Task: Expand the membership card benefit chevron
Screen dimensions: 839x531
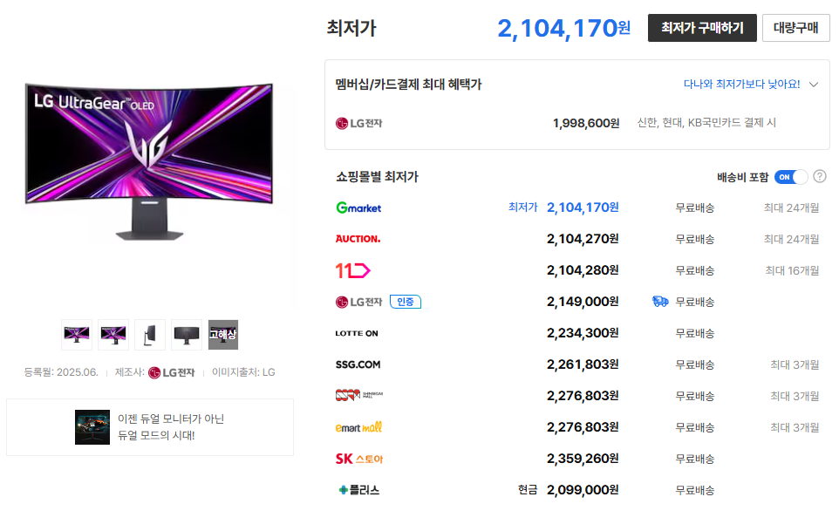Action: point(814,85)
